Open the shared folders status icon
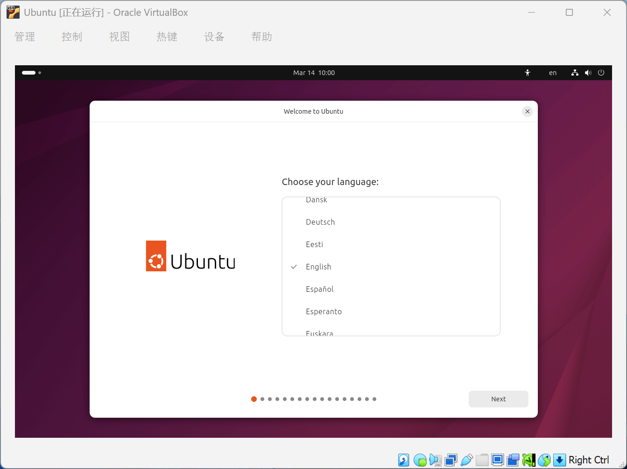Image resolution: width=627 pixels, height=469 pixels. point(482,460)
